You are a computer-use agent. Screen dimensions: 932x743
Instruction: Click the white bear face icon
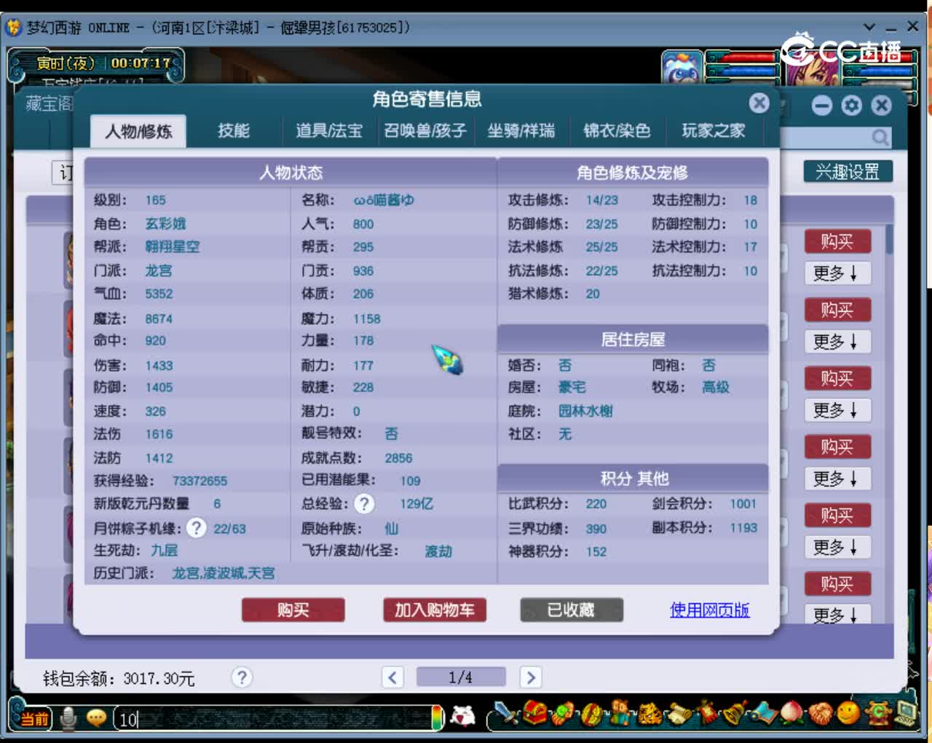(x=462, y=716)
